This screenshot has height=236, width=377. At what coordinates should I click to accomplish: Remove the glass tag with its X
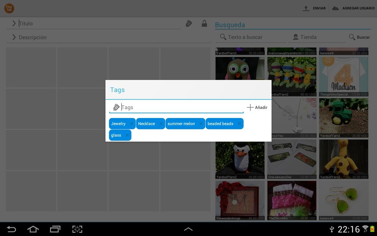click(127, 135)
